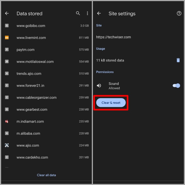Tap the Sound speaker icon
This screenshot has width=185, height=185.
[99, 86]
